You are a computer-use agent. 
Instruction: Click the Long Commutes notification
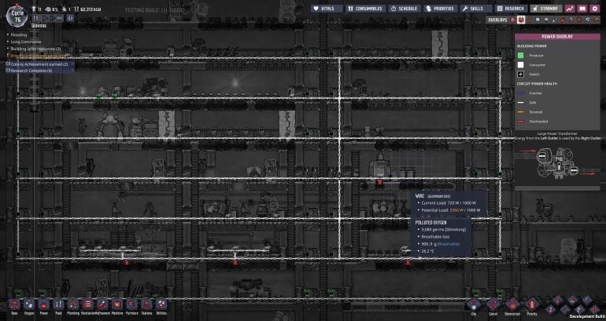click(25, 42)
